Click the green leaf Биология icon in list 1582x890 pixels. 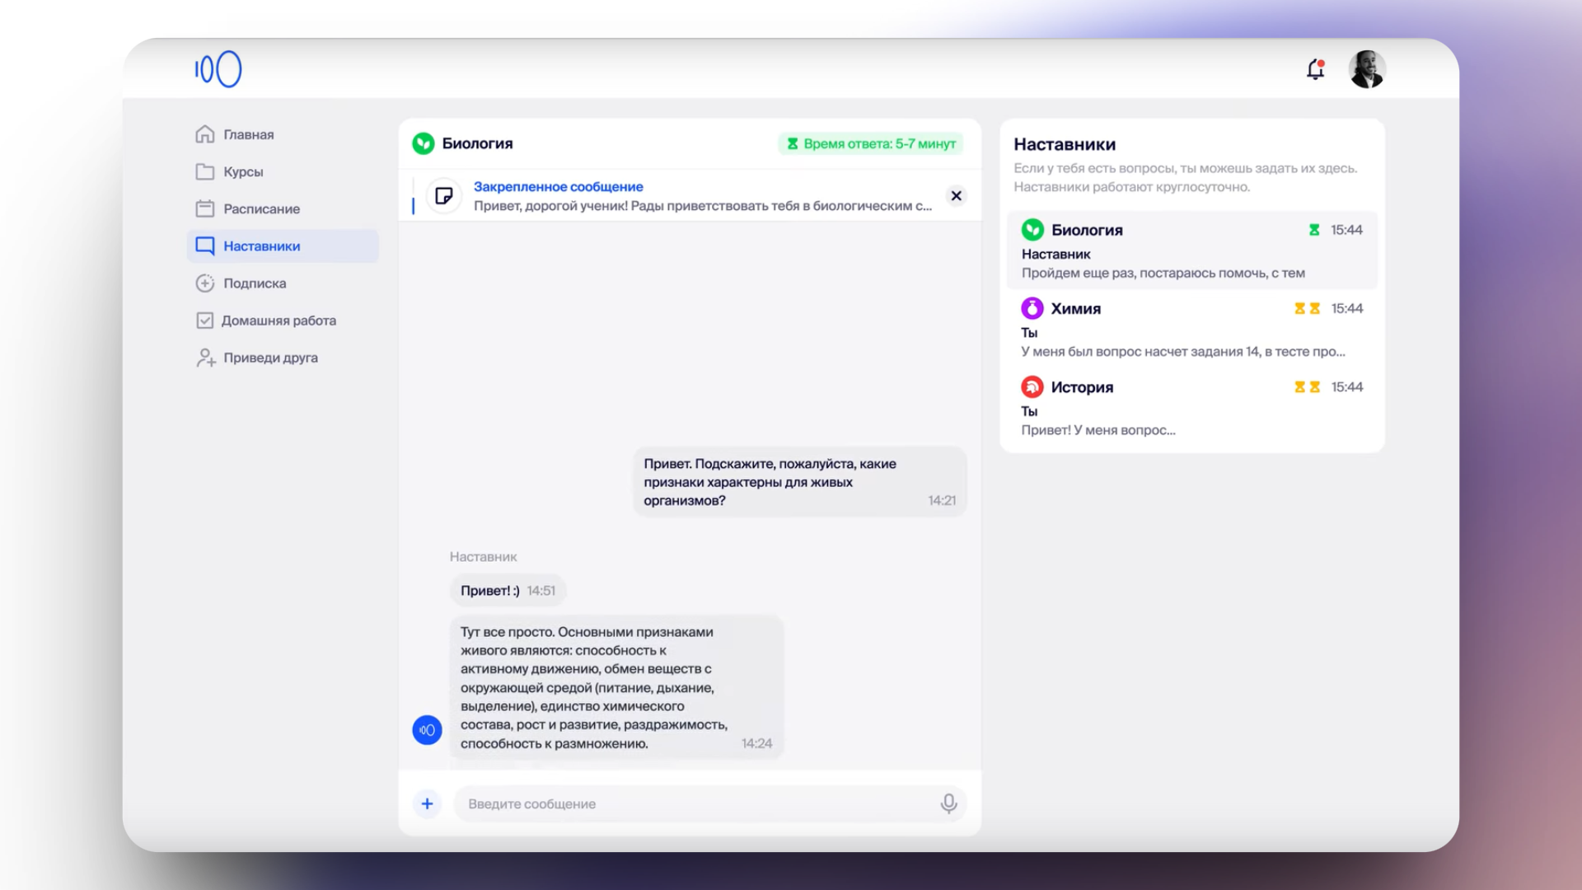[x=1032, y=230]
